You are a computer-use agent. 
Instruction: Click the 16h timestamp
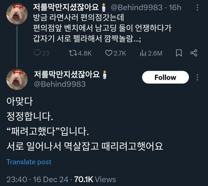(175, 7)
